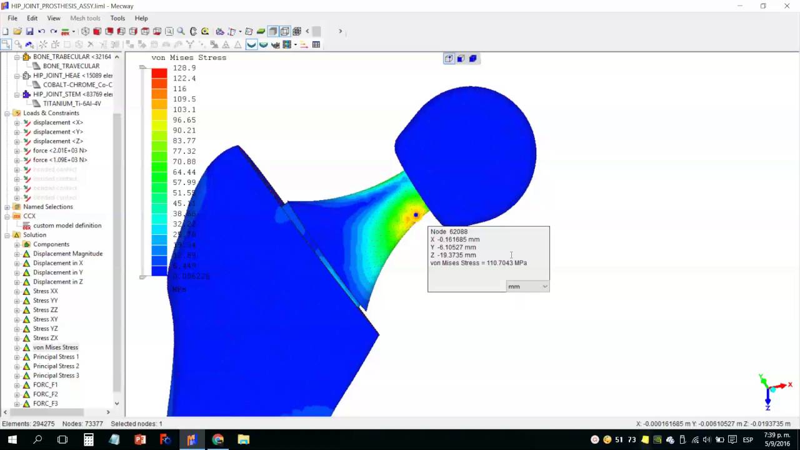Click the animation filmstrip icon
Image resolution: width=800 pixels, height=450 pixels.
(287, 44)
